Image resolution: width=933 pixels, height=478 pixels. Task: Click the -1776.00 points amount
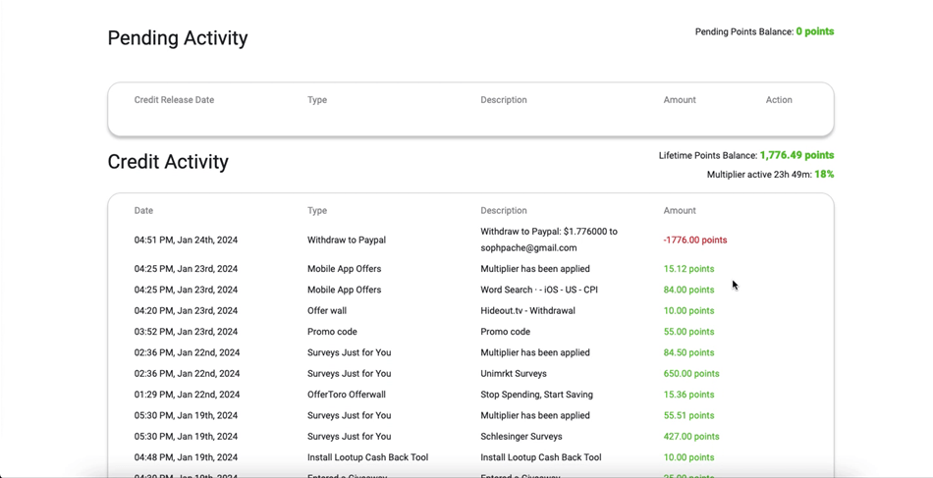(x=695, y=240)
